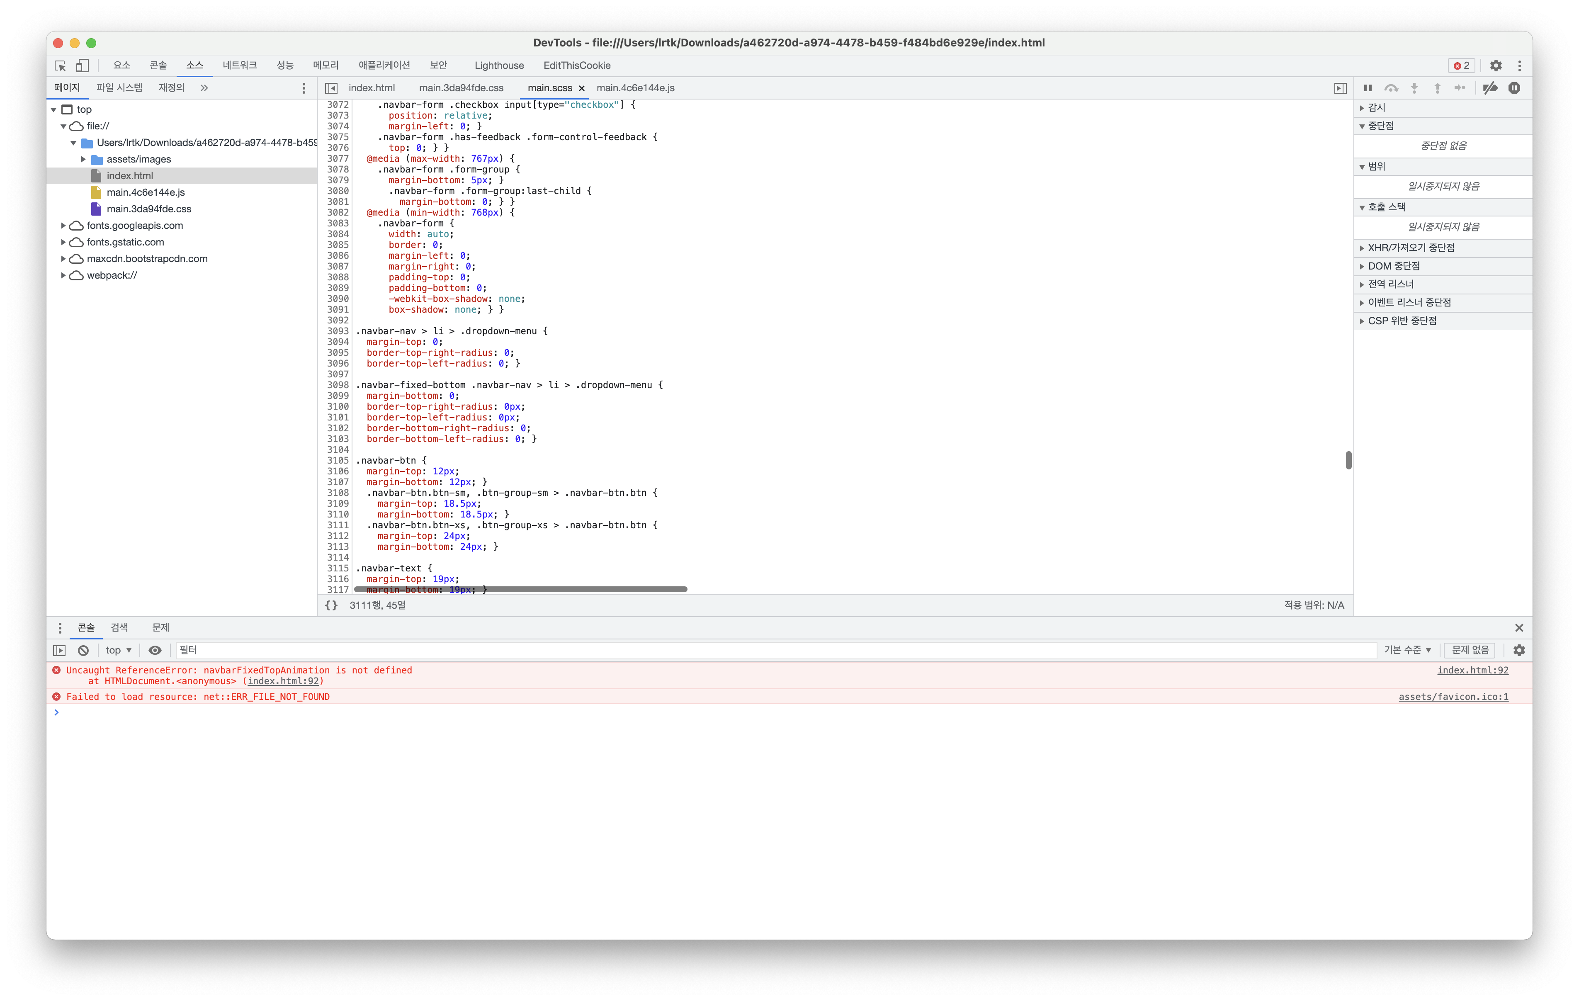Clear the console with ban icon
The width and height of the screenshot is (1579, 1001).
83,651
